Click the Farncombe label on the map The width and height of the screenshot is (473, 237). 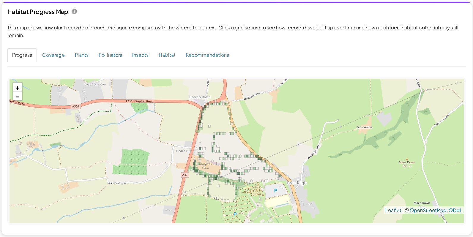pyautogui.click(x=364, y=127)
